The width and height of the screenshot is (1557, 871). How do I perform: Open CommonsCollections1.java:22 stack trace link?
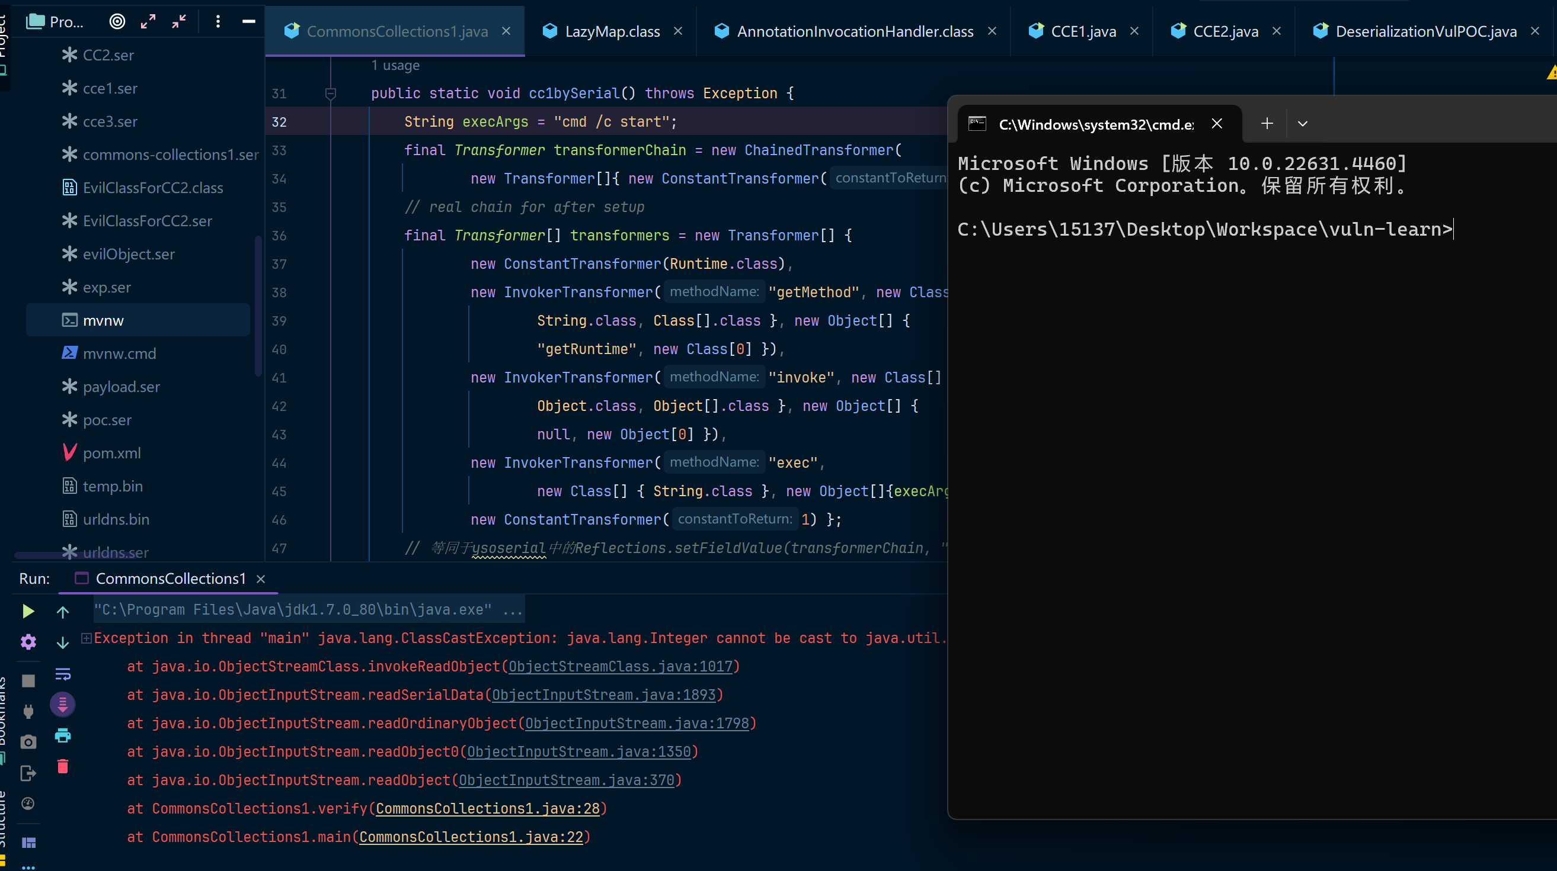[x=471, y=837]
